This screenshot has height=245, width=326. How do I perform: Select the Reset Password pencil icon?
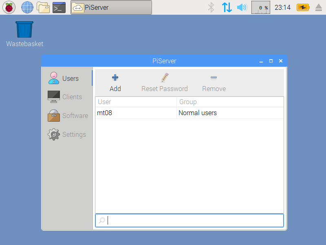coord(165,77)
